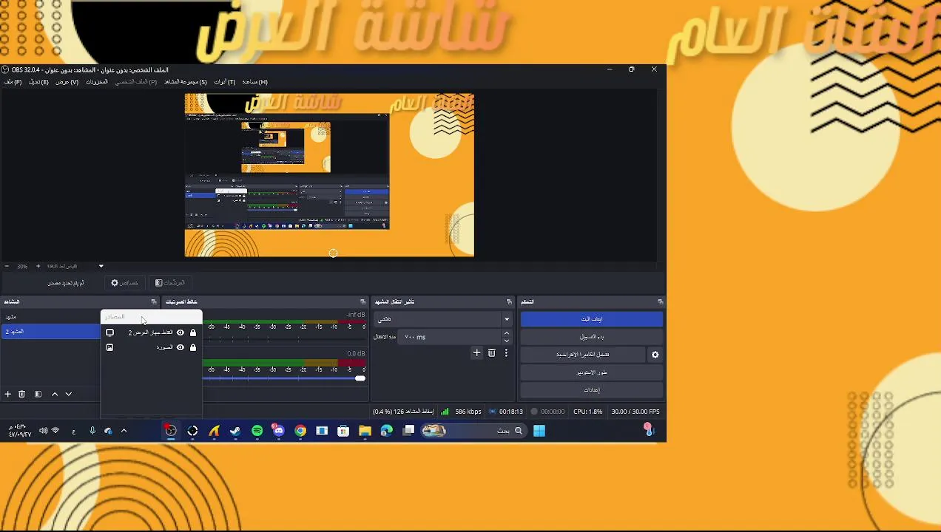Open Steam from the taskbar

click(235, 431)
